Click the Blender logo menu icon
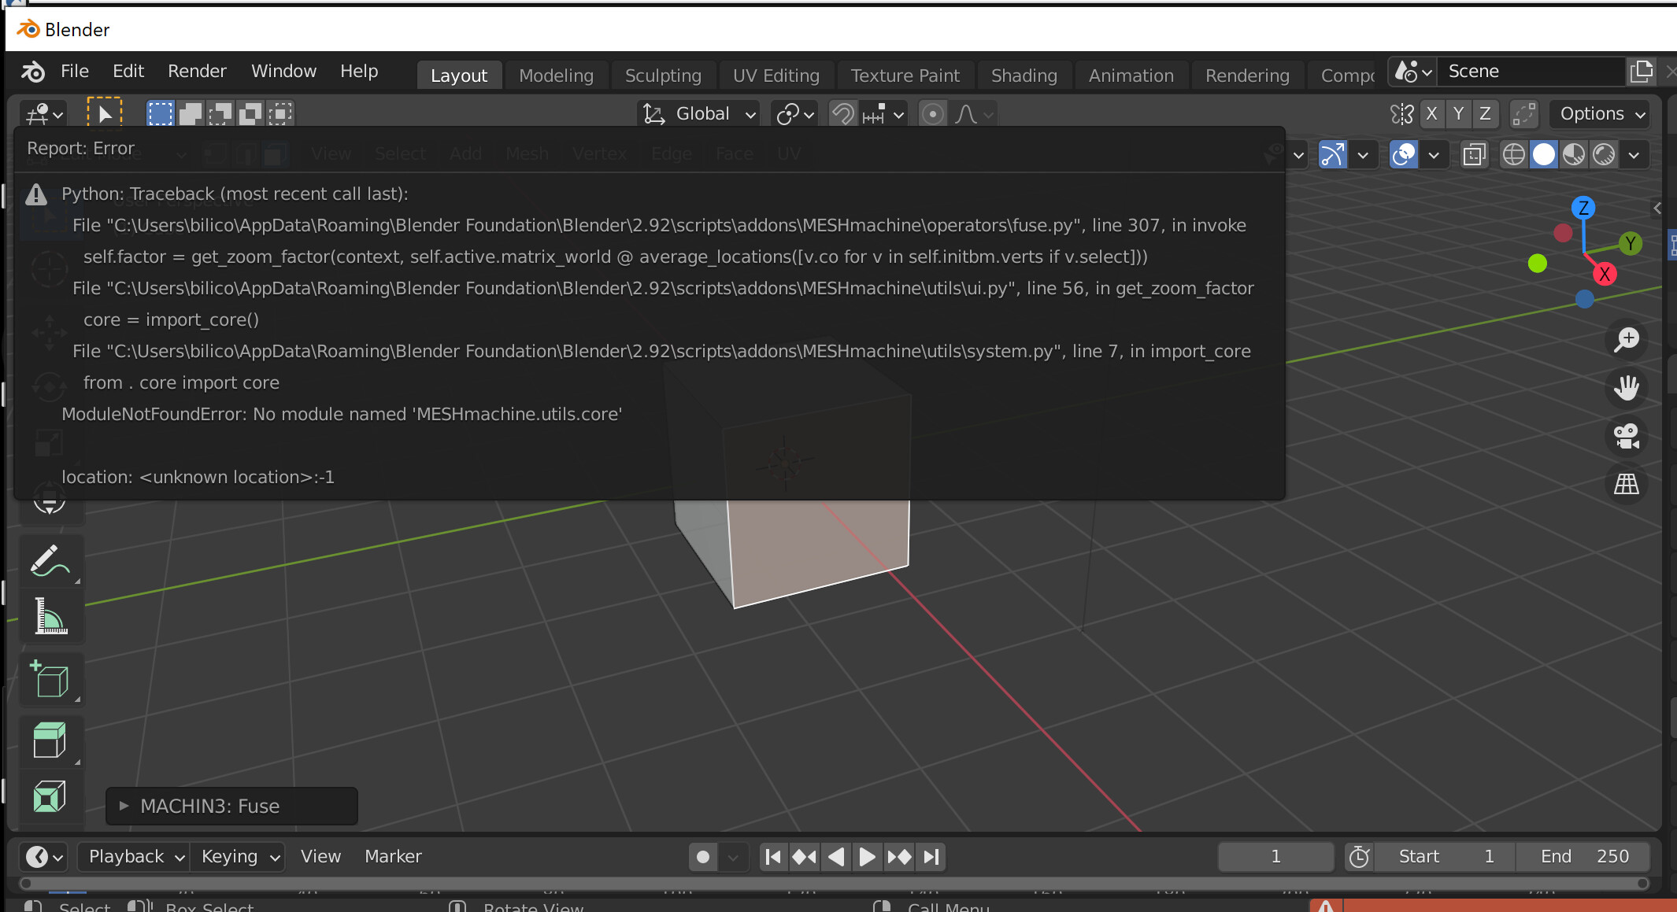Screen dimensions: 1677x912 [x=32, y=72]
